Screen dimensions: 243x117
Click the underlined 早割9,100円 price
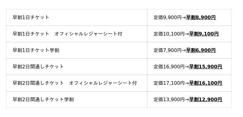[204, 34]
